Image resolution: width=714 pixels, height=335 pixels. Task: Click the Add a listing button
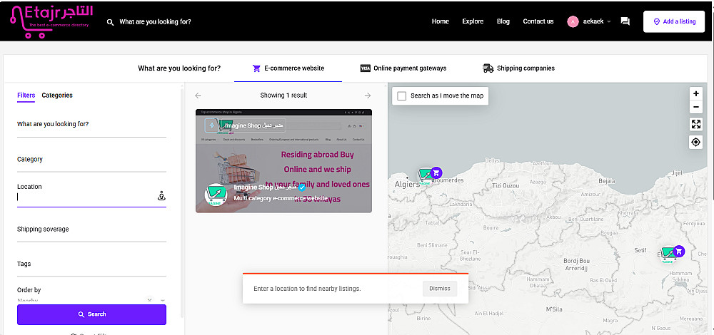click(x=674, y=21)
